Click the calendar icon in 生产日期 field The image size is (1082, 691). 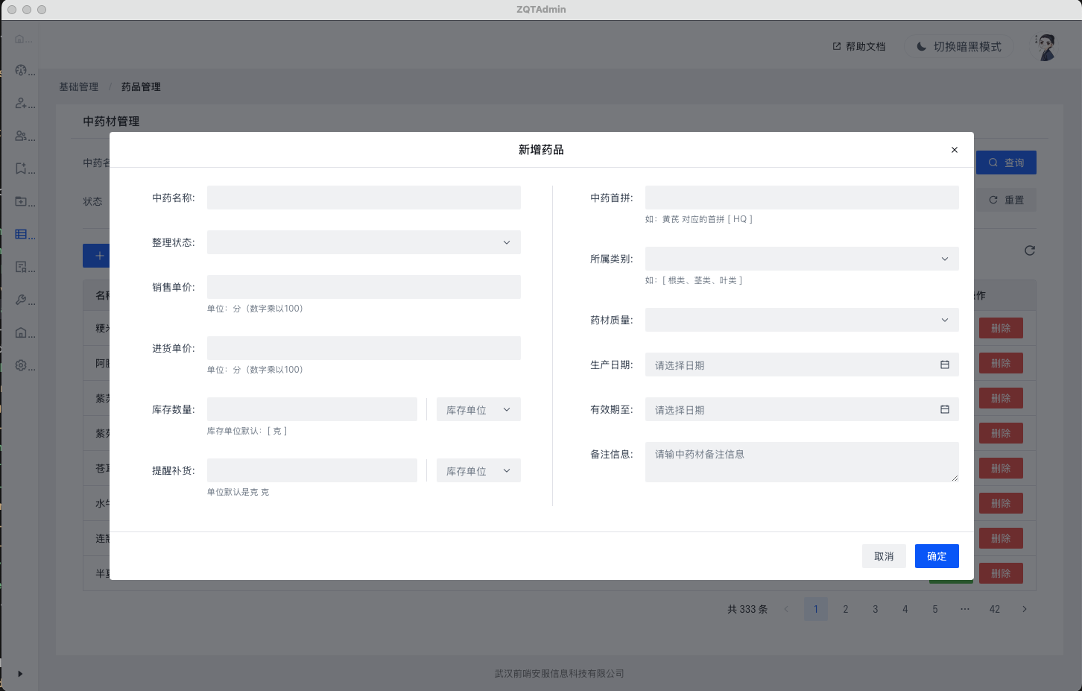(945, 365)
